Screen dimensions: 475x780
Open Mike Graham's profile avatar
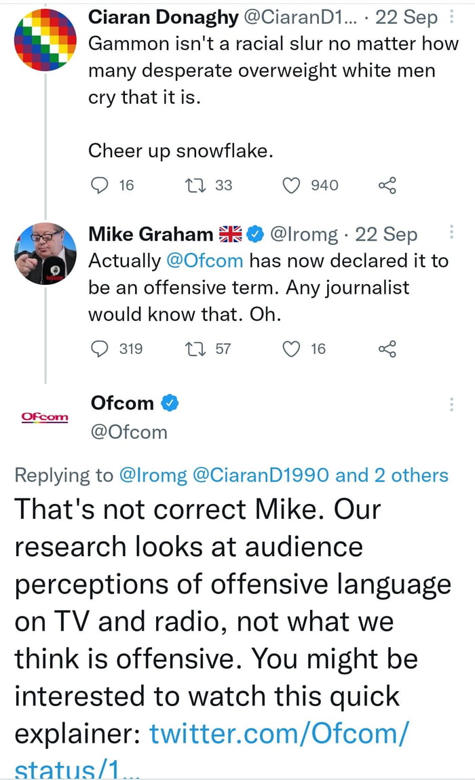(x=45, y=254)
